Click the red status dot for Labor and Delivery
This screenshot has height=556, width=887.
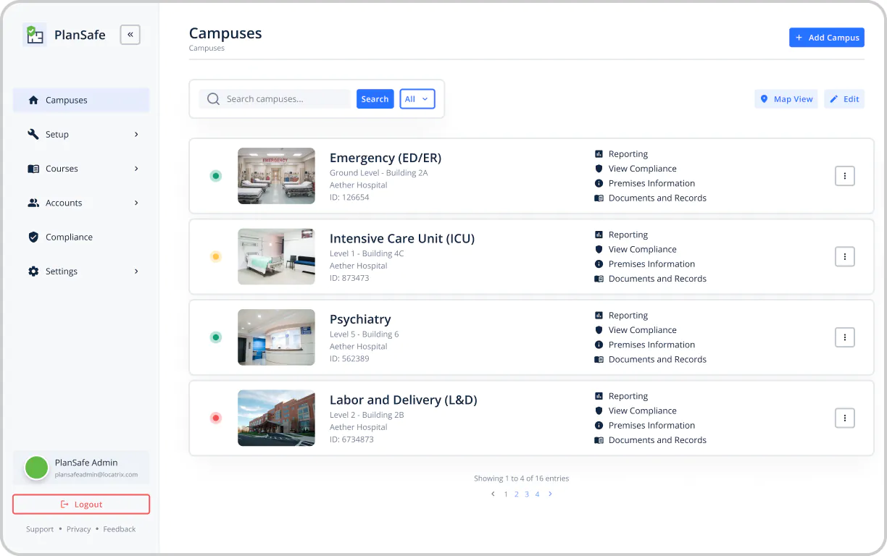pyautogui.click(x=215, y=418)
